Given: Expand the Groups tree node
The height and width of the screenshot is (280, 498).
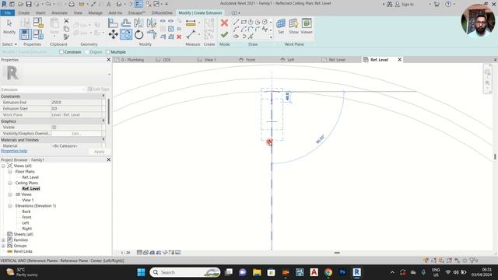Looking at the screenshot, I should (x=3, y=246).
